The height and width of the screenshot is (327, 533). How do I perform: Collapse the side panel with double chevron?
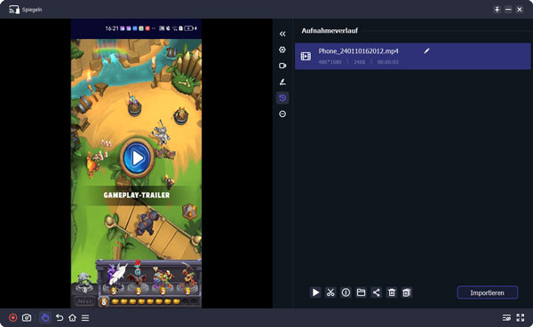282,34
